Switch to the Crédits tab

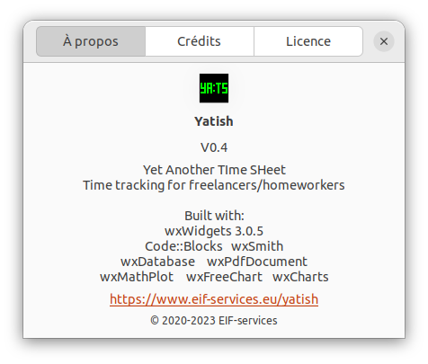point(200,41)
